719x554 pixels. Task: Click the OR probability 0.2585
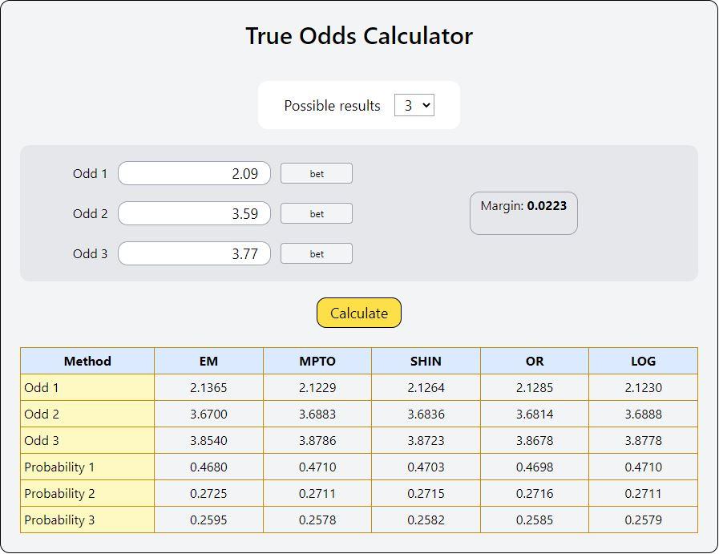[535, 520]
